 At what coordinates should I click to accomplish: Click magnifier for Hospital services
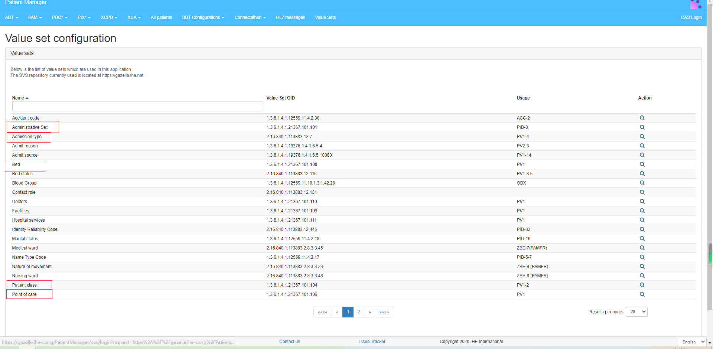642,220
